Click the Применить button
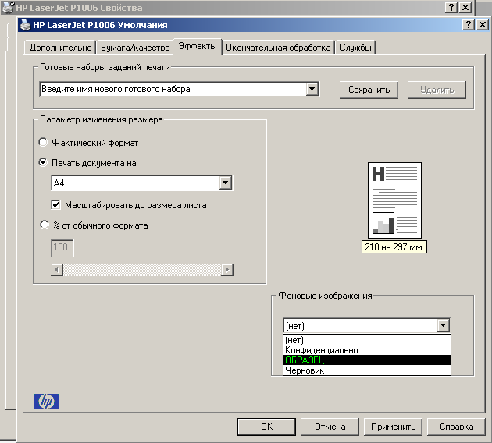492x443 pixels. coord(393,427)
